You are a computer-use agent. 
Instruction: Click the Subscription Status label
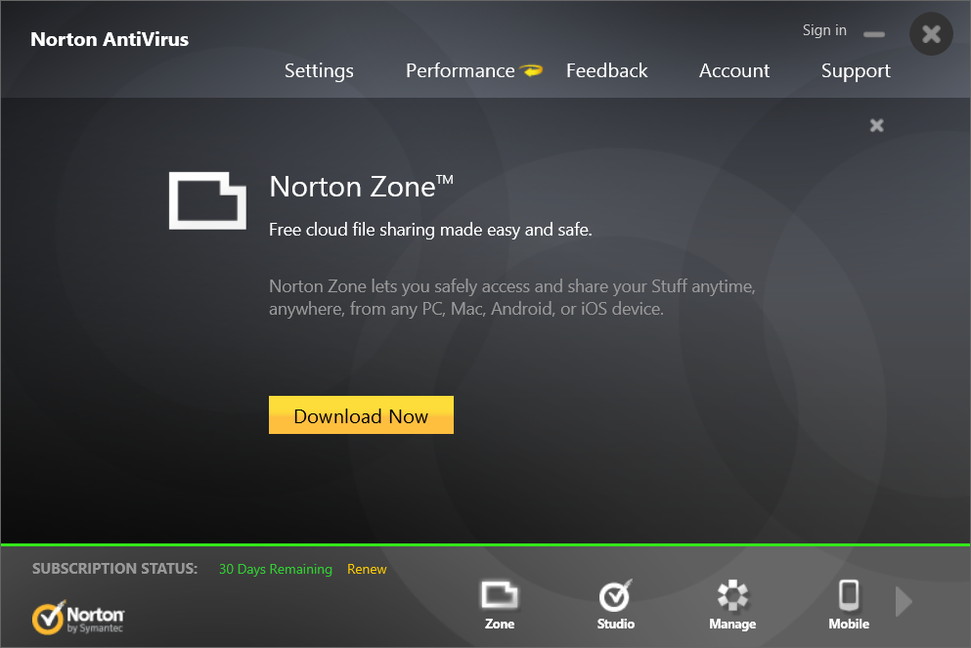(115, 568)
